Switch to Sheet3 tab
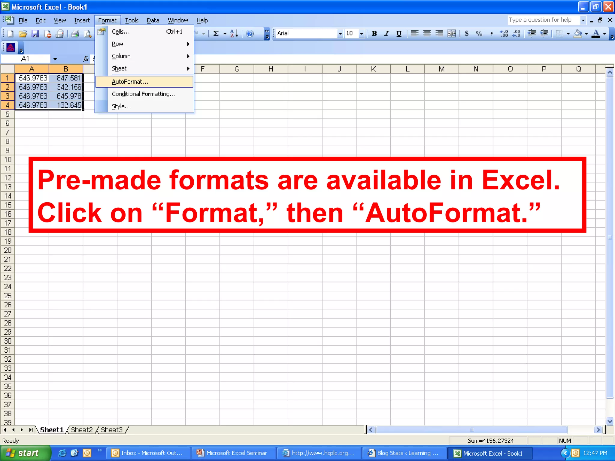615x461 pixels. tap(112, 430)
